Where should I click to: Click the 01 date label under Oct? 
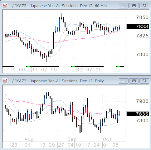pos(106,145)
